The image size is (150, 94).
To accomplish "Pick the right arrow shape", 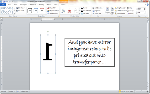I will (10, 11).
